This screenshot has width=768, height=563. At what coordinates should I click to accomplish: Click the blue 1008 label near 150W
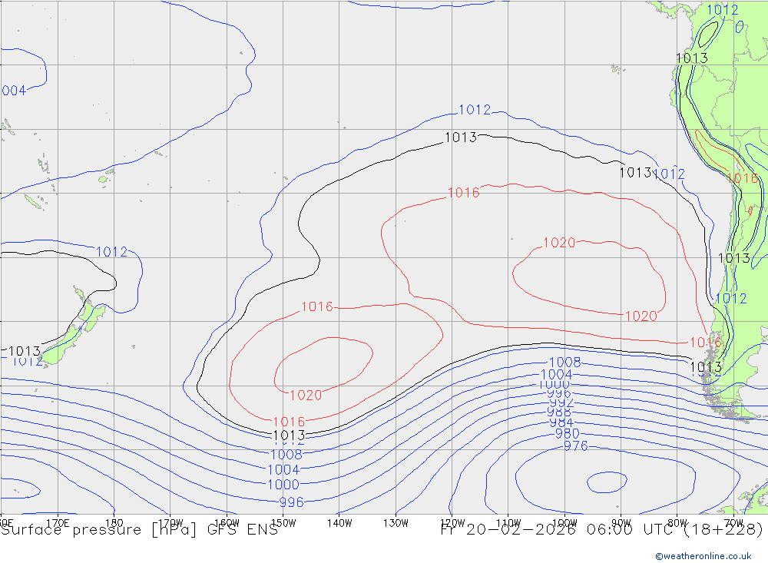click(286, 454)
